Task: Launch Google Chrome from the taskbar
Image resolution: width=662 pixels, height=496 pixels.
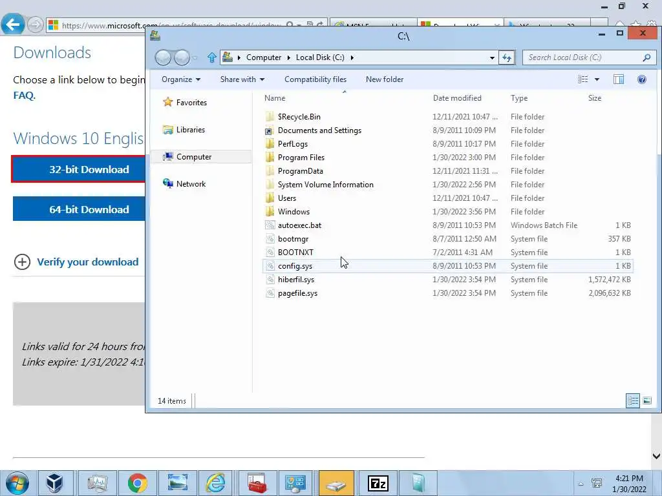Action: point(137,483)
